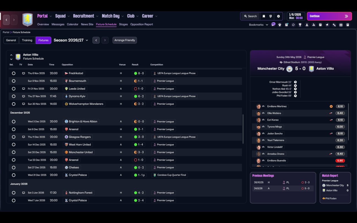Click the Search field in the top bar
The width and height of the screenshot is (357, 223).
coord(250,16)
